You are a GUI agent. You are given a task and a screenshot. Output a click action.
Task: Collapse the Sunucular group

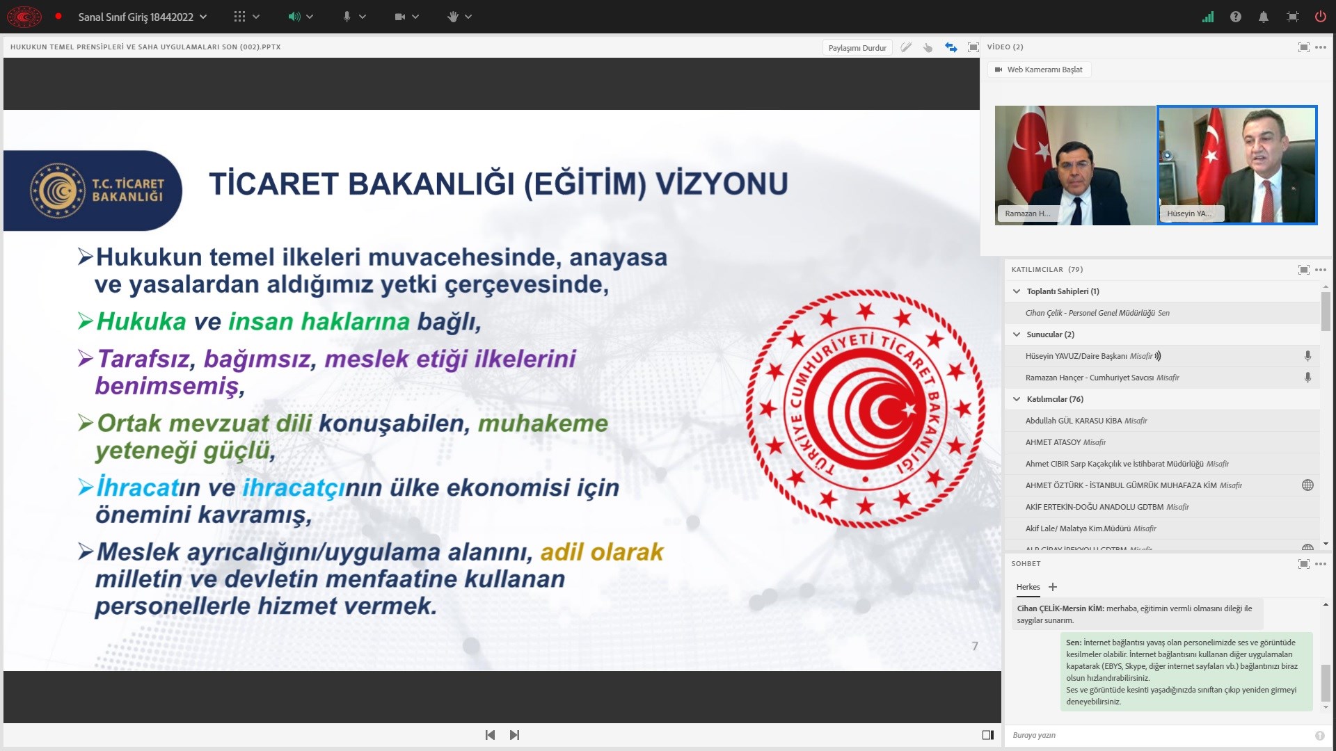(x=1017, y=334)
